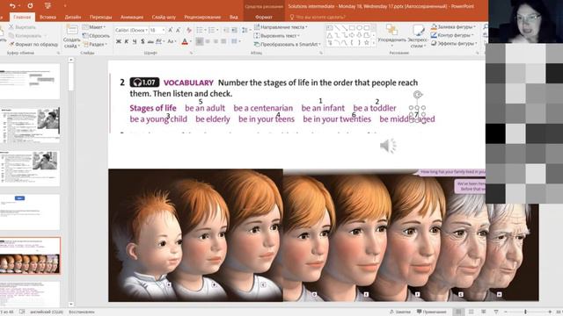This screenshot has width=563, height=316.
Task: Open the Слайд-шоу tab
Action: (164, 17)
